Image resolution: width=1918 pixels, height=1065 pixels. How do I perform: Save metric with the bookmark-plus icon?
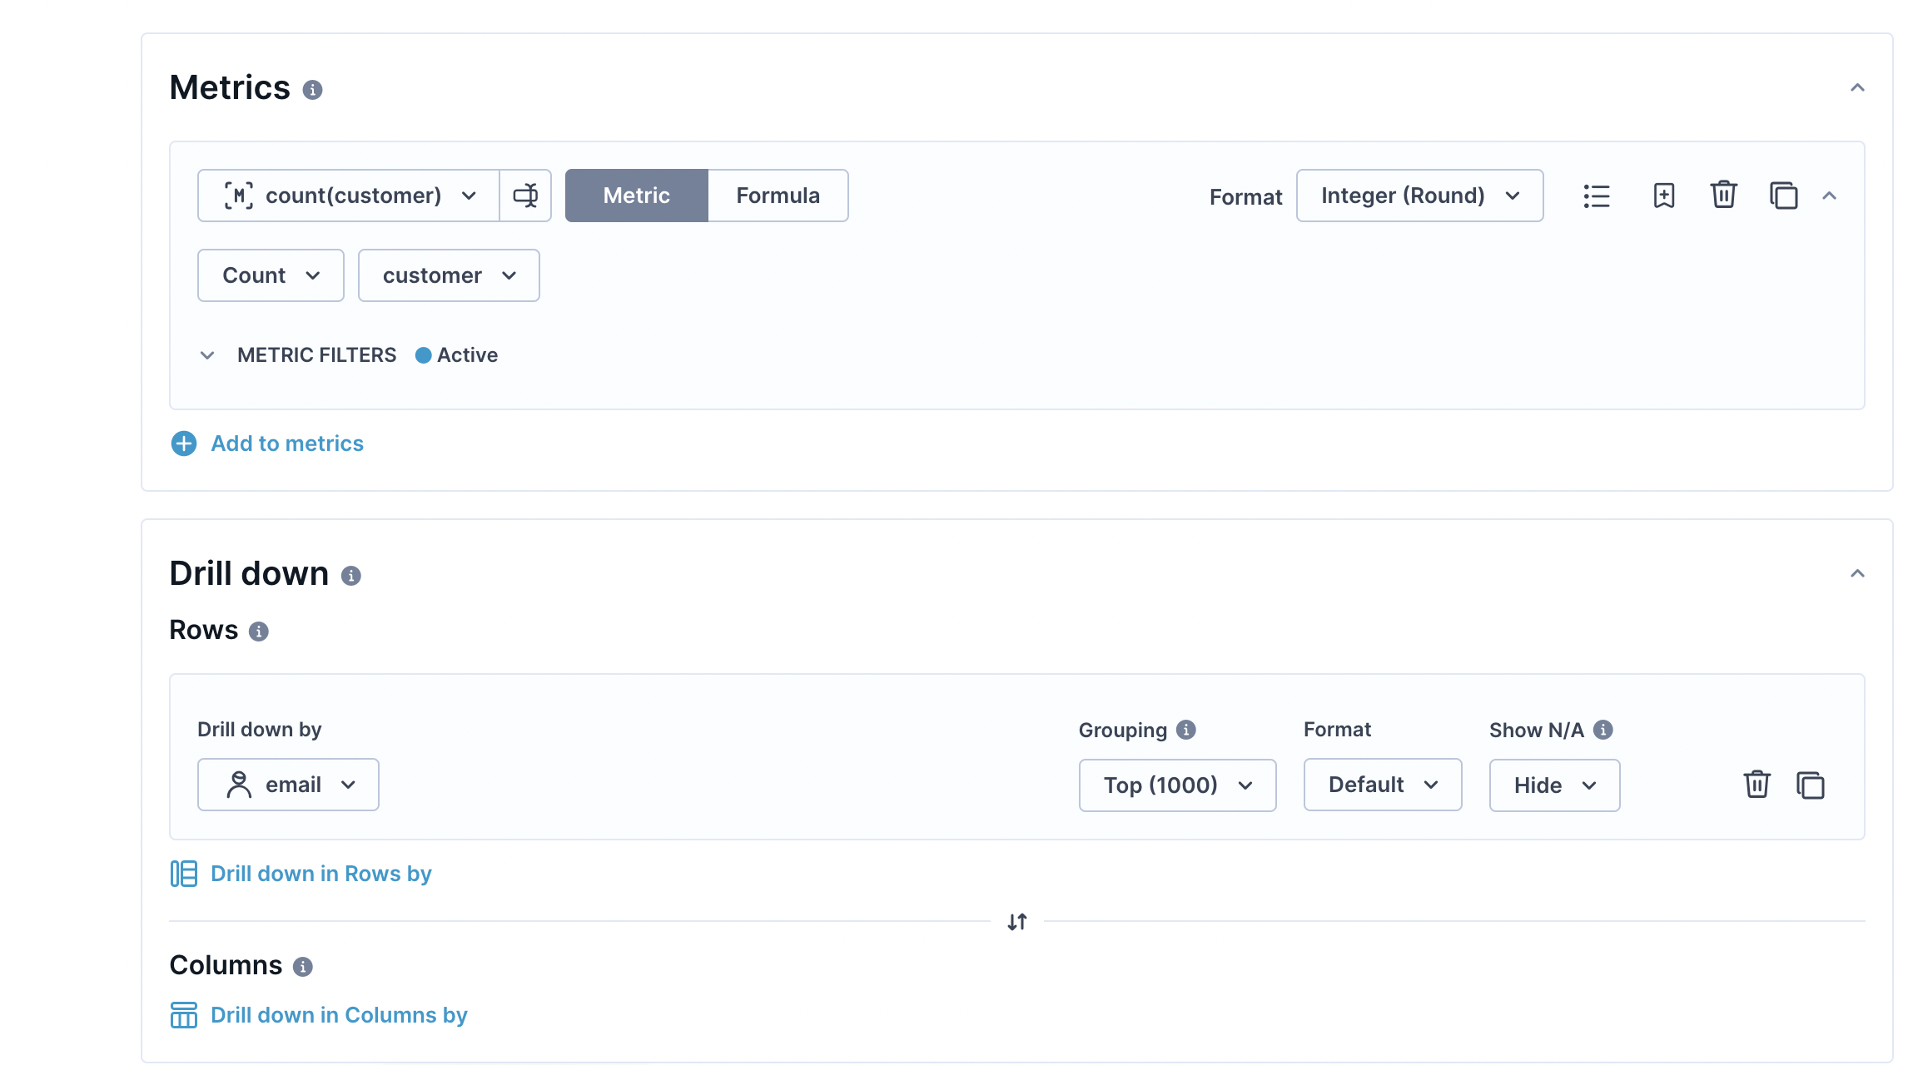tap(1663, 196)
